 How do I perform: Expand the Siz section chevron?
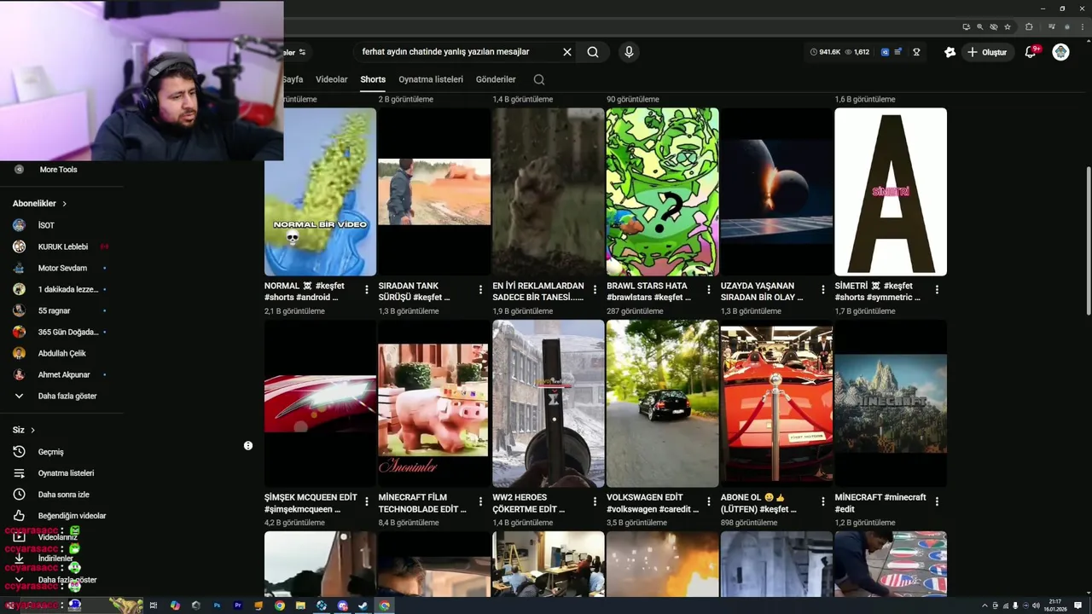pos(32,431)
